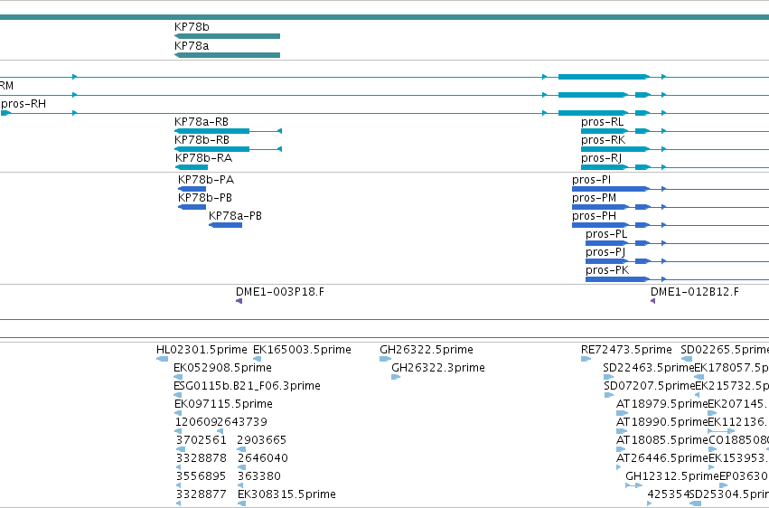Click the pros-RH label text
Screen dimensions: 769x508
(23, 103)
